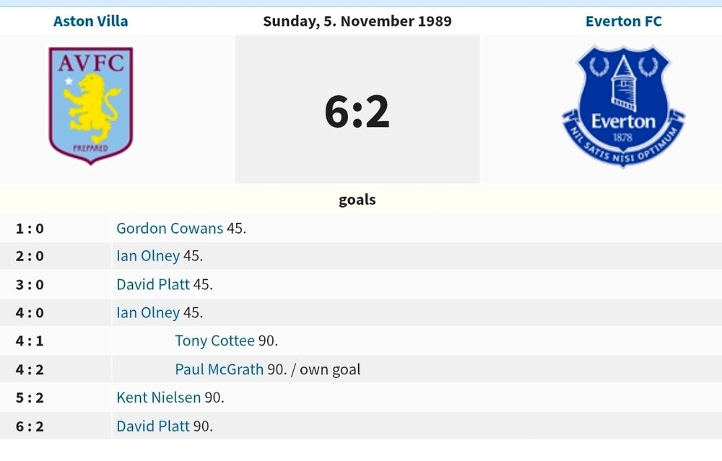Click the 5:2 score cell
Screen dimensions: 722x461
[x=30, y=397]
